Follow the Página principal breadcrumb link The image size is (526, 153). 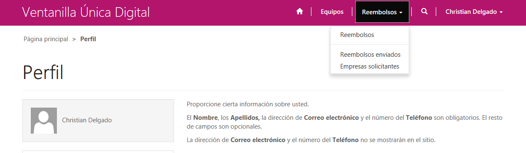pyautogui.click(x=46, y=39)
